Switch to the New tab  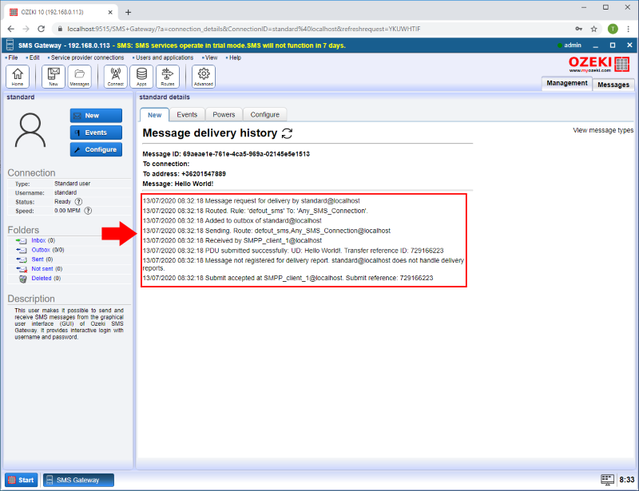(154, 115)
